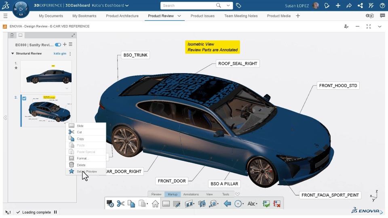Click in the Search field

click(x=188, y=5)
